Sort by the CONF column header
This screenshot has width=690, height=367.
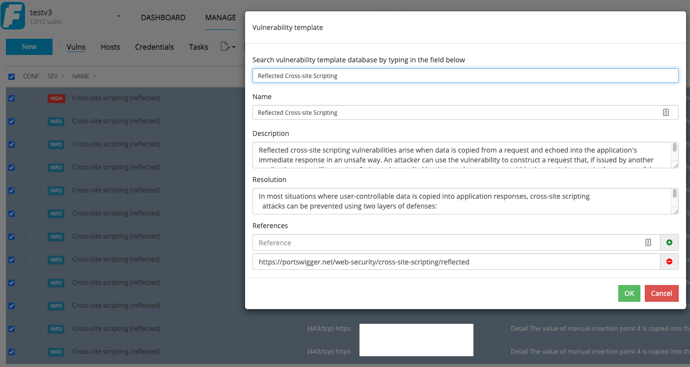point(31,77)
